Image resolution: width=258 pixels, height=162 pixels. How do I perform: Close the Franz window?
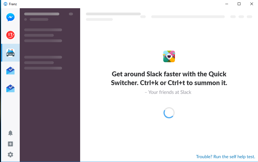pos(252,4)
